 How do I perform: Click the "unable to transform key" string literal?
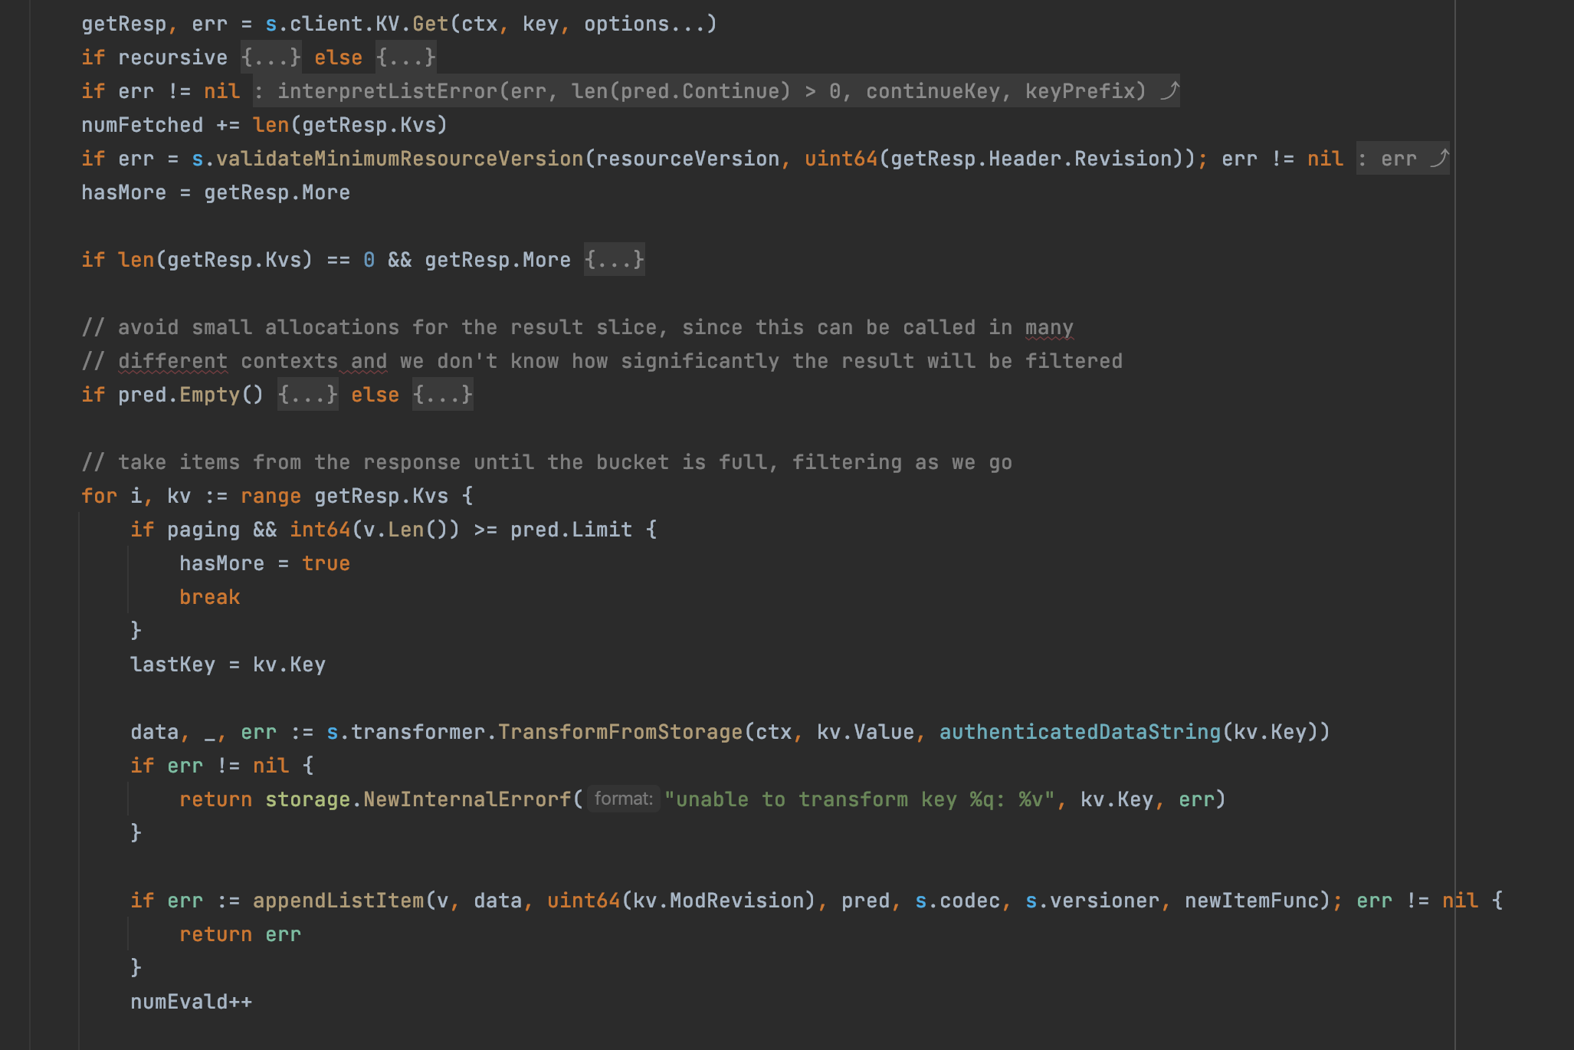(860, 799)
